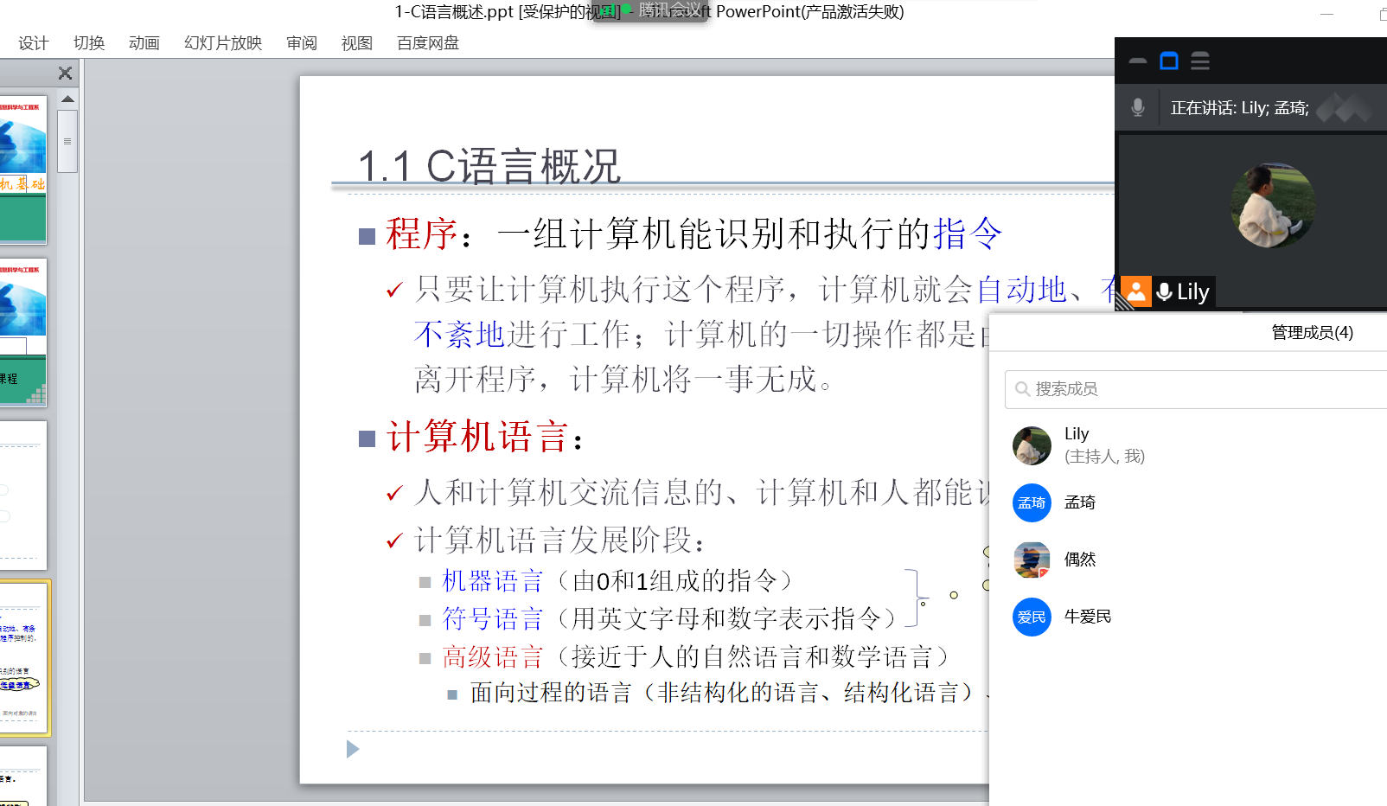Click the blue play arrow on slide

(352, 749)
